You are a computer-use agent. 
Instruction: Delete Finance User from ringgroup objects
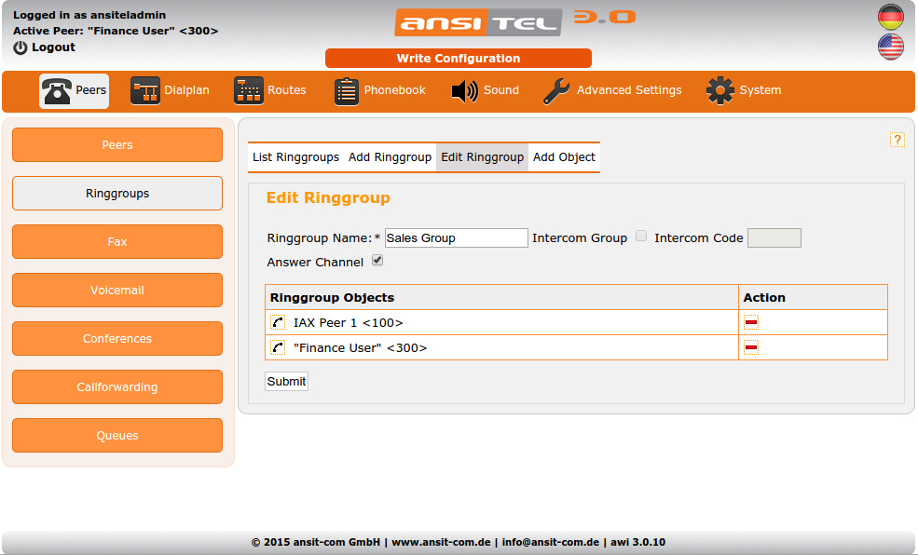(751, 347)
